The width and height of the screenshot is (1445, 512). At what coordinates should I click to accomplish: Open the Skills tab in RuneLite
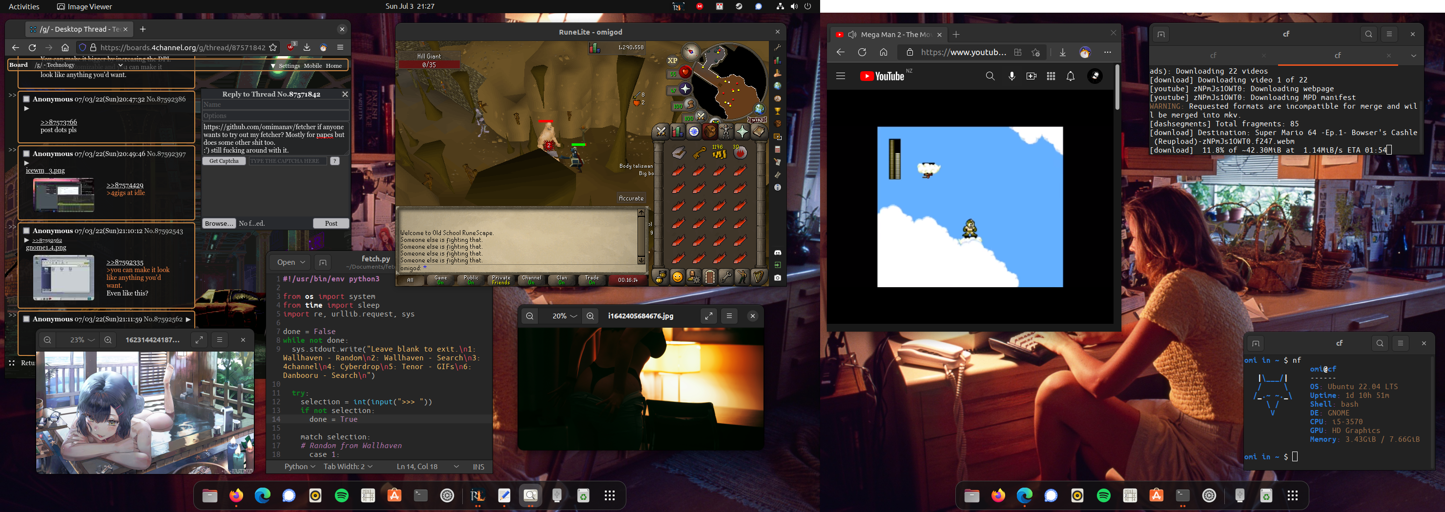[678, 131]
